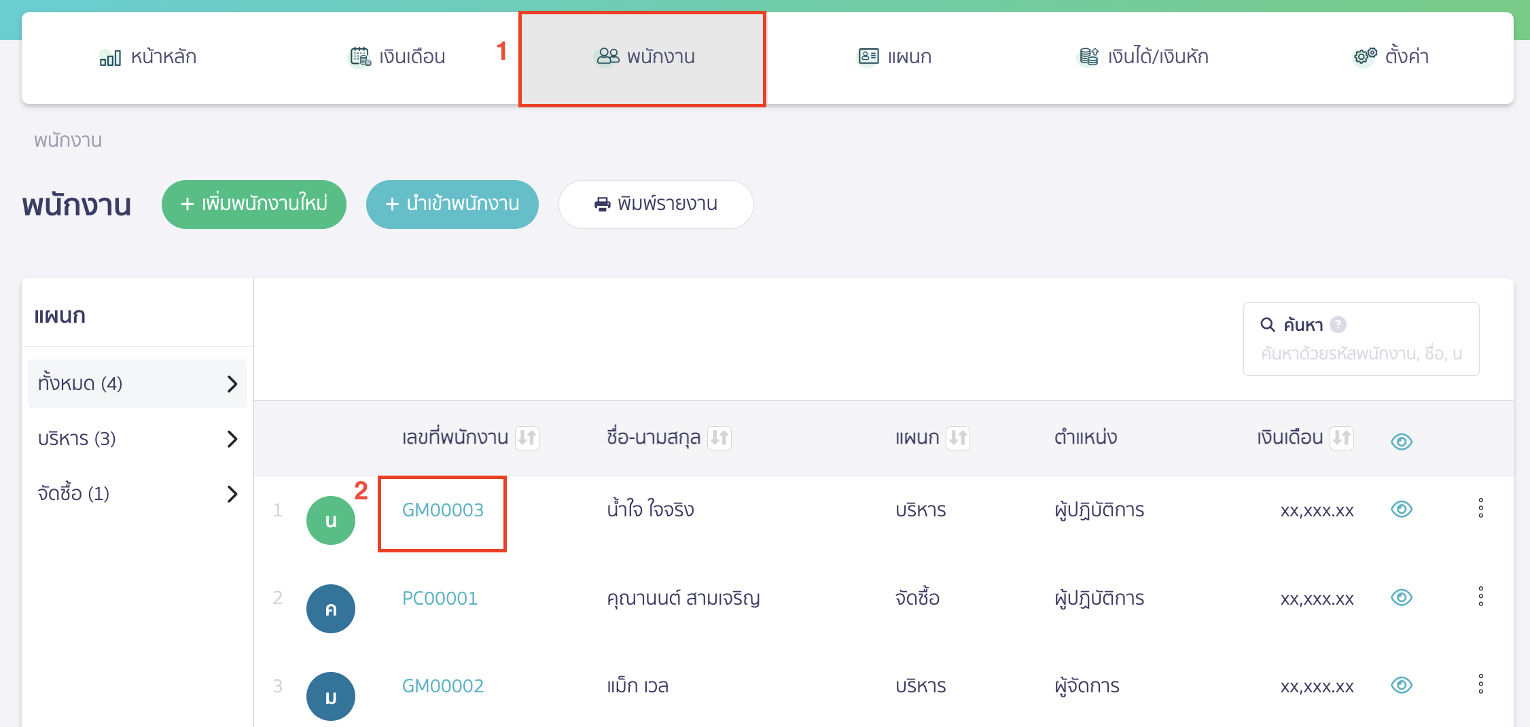Expand ทั้งหมด (4) department chevron
This screenshot has width=1530, height=727.
[232, 384]
